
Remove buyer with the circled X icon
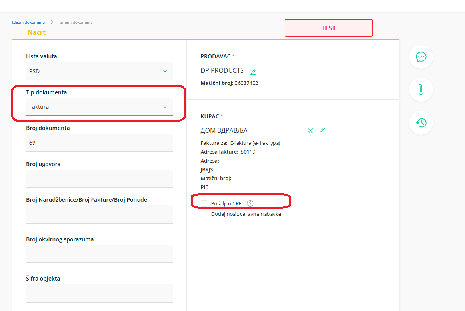pos(310,130)
